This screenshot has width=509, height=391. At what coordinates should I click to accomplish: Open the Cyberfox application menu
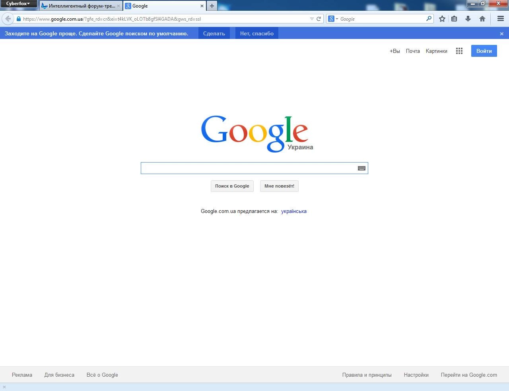click(x=19, y=4)
